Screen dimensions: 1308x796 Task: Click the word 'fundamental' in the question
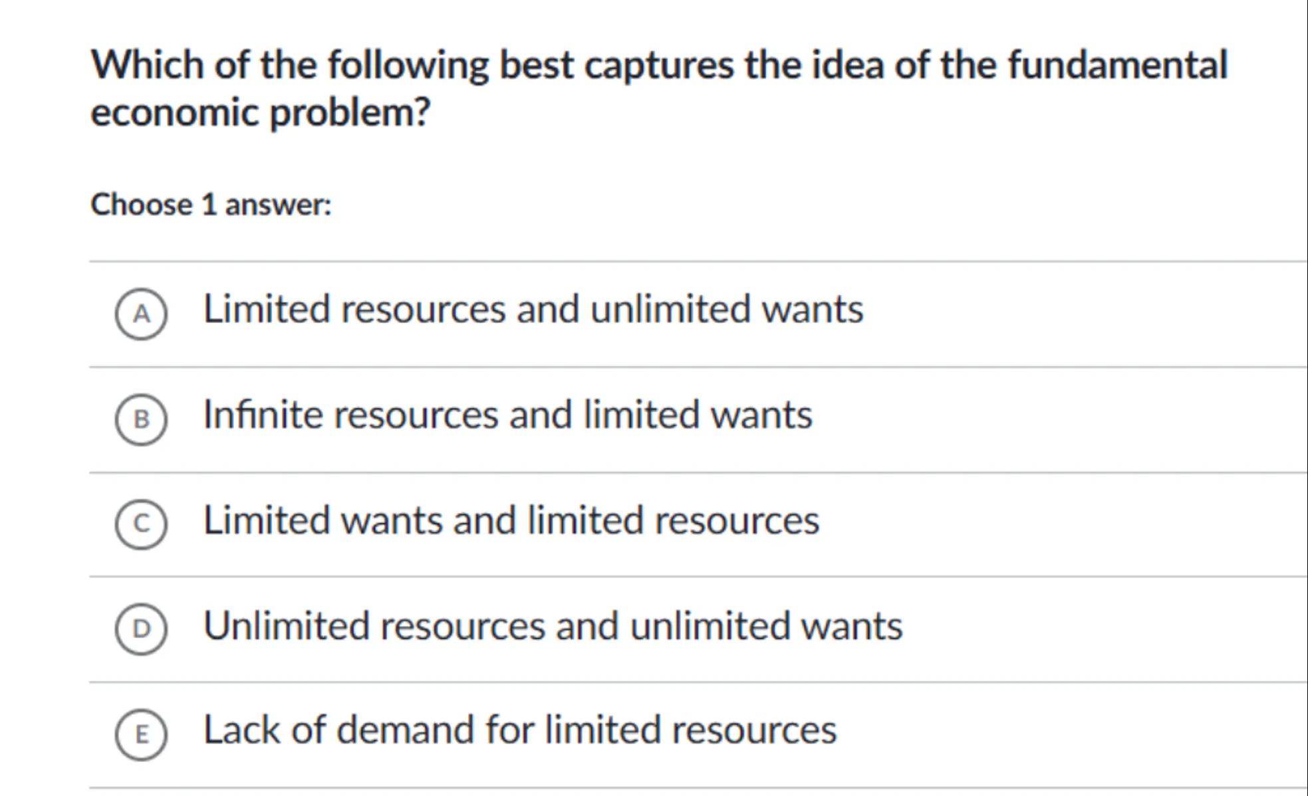[x=1117, y=66]
